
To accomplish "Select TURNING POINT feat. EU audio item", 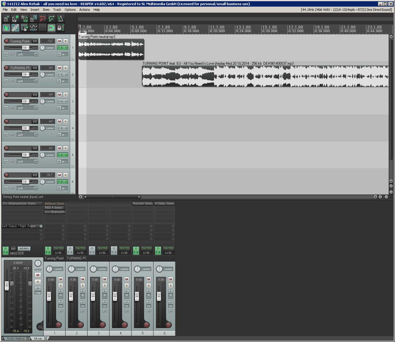I will pos(265,76).
